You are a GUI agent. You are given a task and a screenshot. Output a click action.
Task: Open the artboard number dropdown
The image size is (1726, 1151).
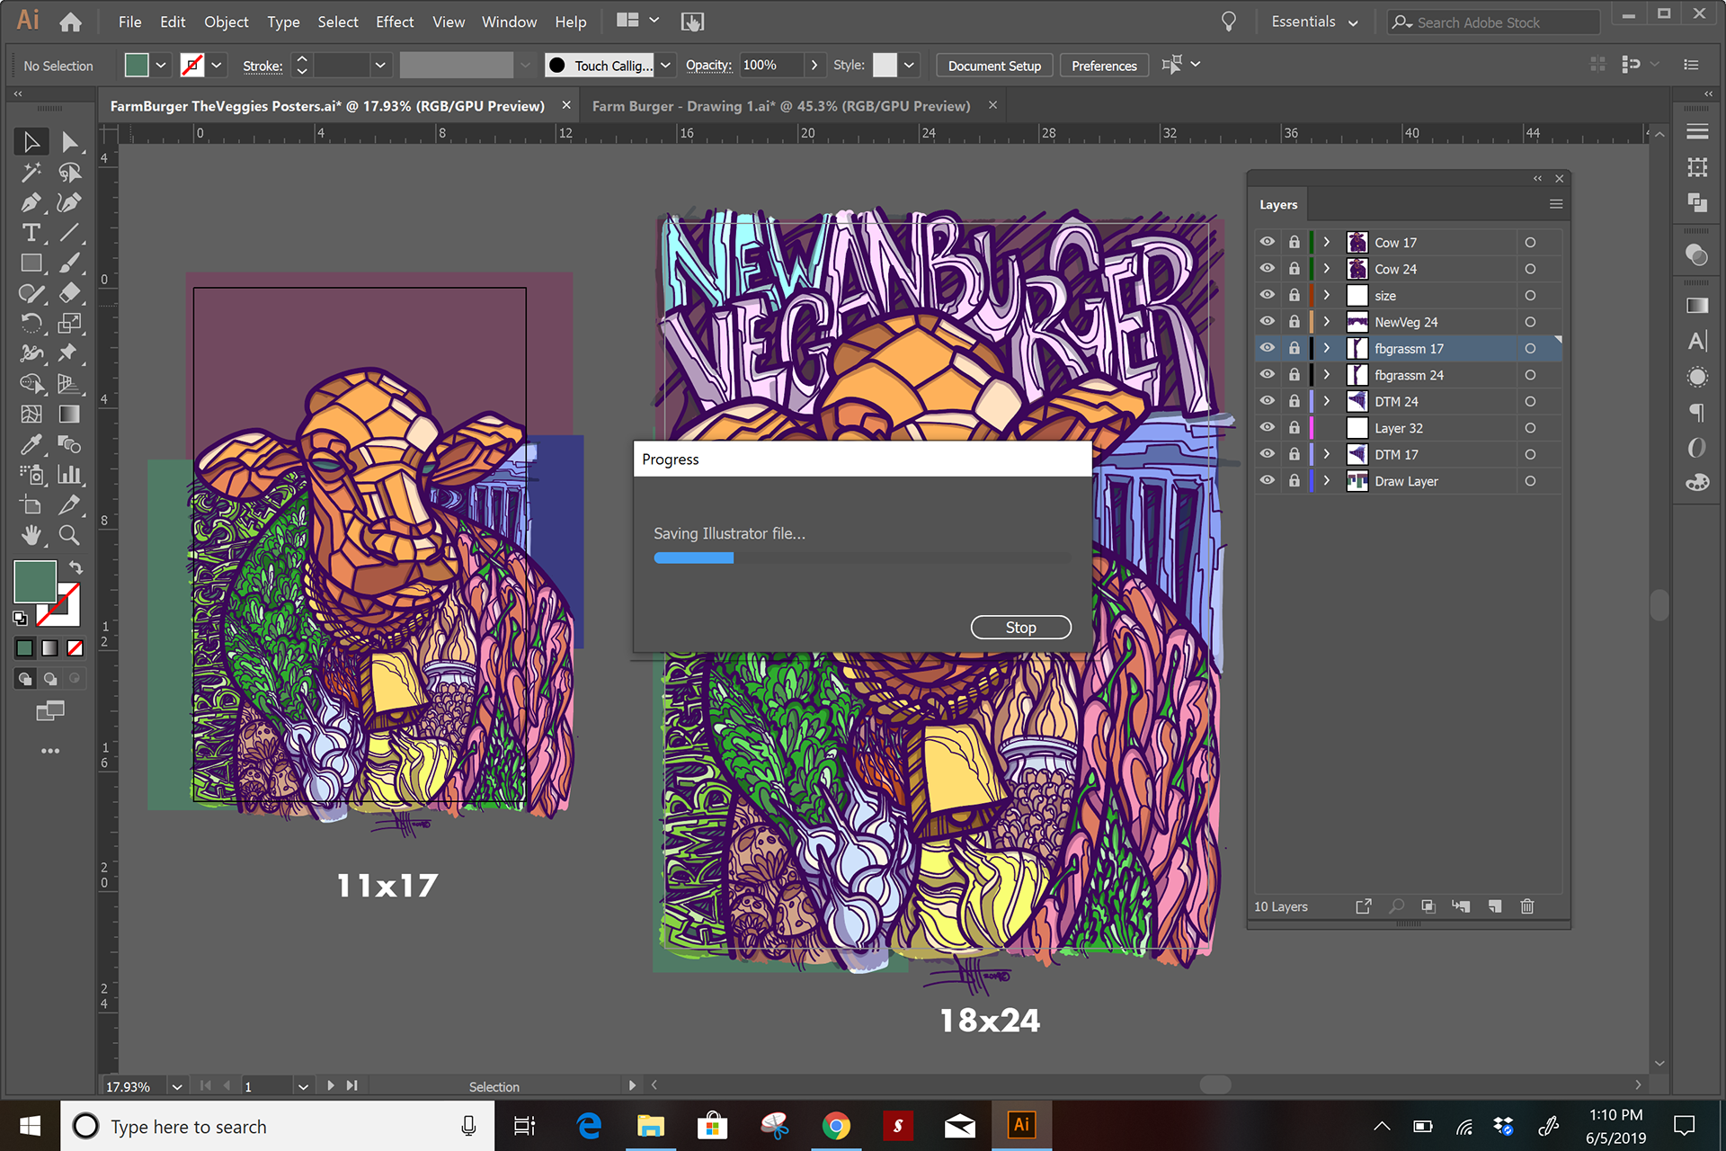303,1086
